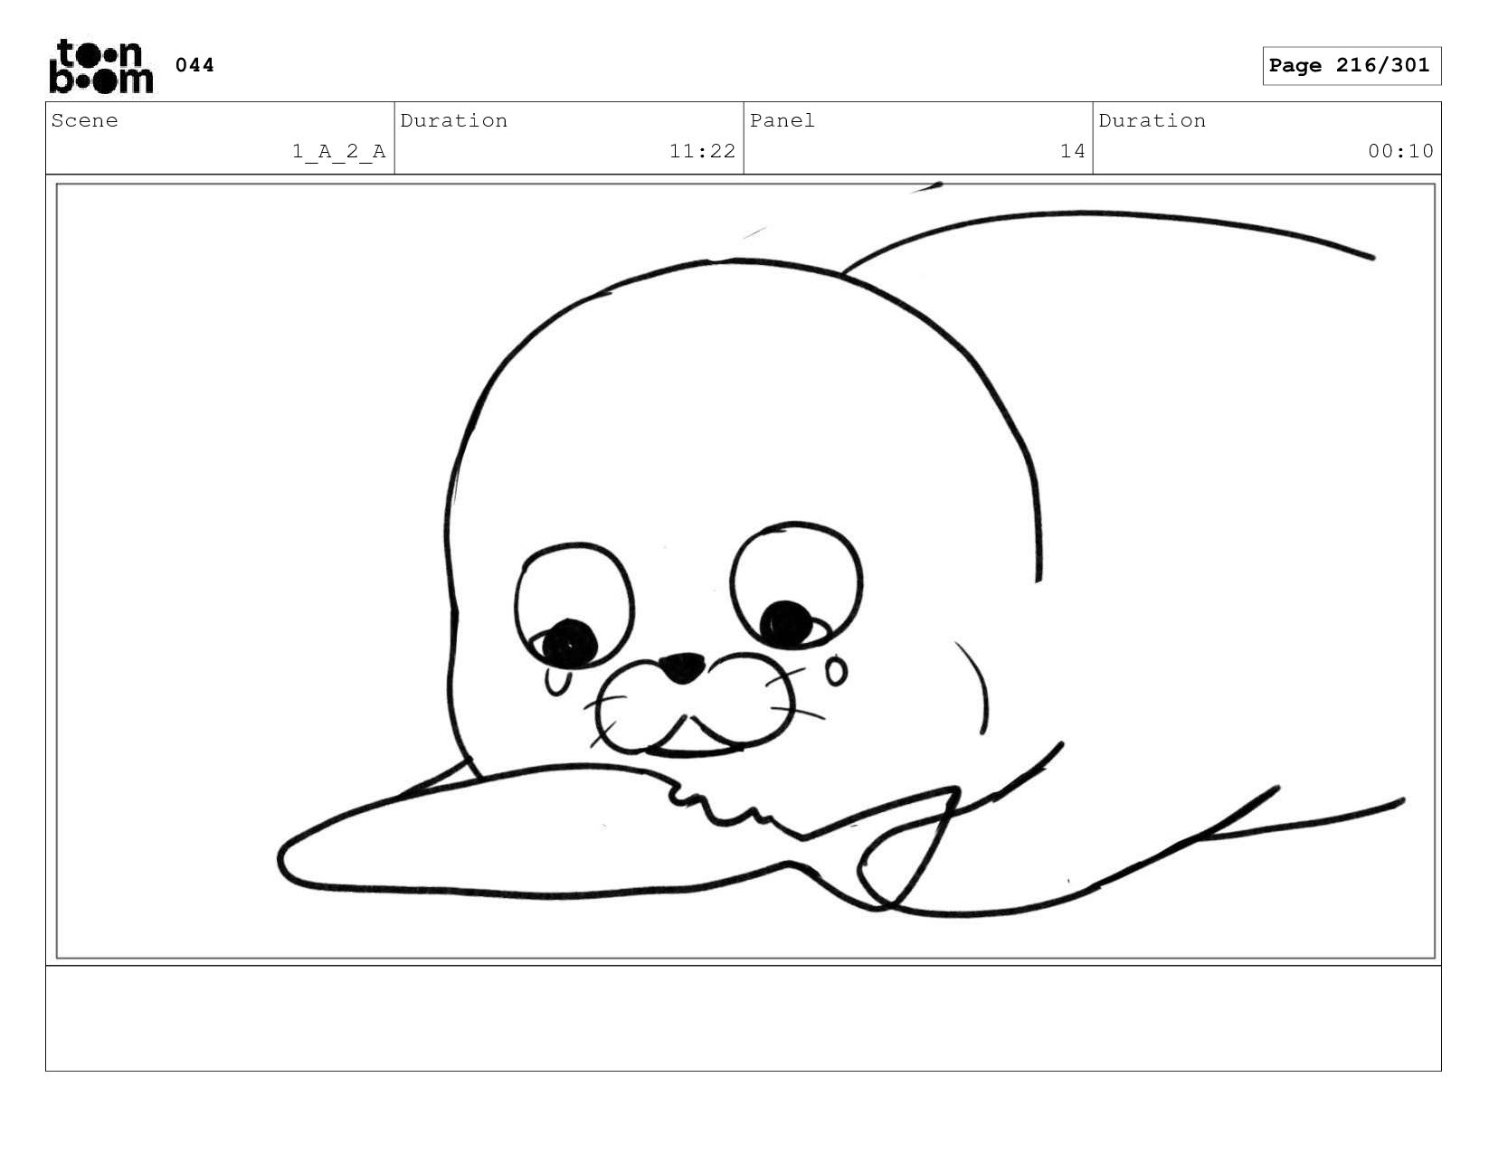
Task: Click the seal drawing storyboard panel
Action: (x=745, y=571)
